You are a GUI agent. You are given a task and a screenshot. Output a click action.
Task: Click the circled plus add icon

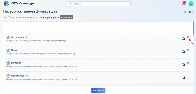(184, 12)
